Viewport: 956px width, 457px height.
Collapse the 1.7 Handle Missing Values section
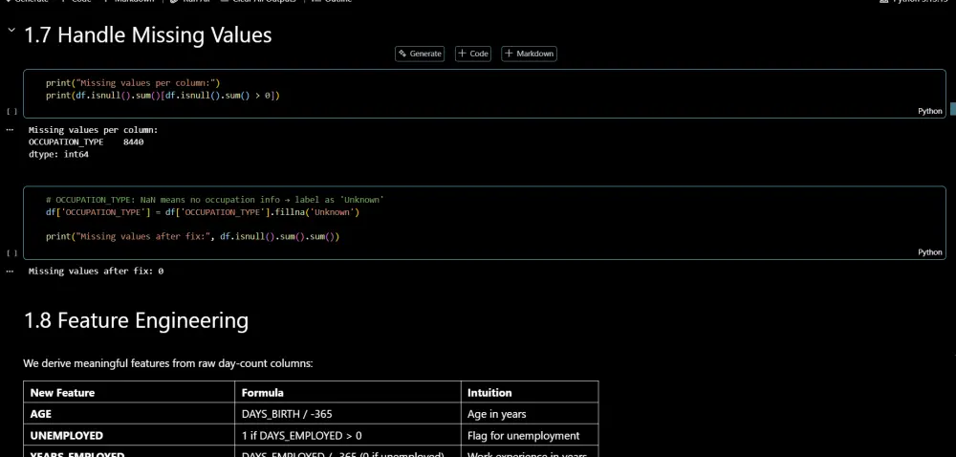pyautogui.click(x=11, y=31)
